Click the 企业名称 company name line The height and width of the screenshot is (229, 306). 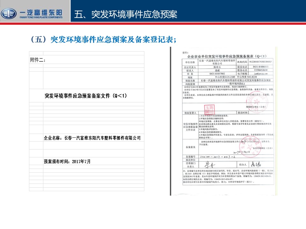click(92, 138)
